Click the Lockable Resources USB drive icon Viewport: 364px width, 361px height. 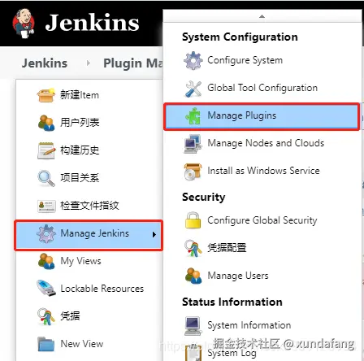pos(46,288)
